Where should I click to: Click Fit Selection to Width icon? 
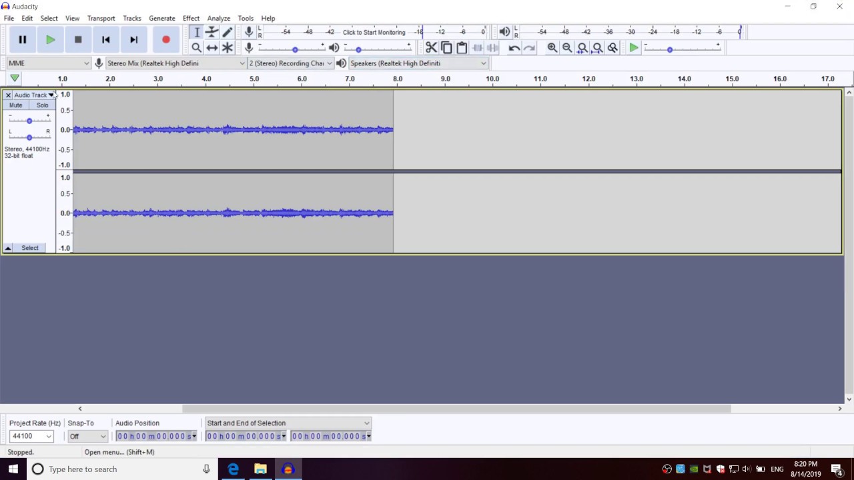point(582,47)
